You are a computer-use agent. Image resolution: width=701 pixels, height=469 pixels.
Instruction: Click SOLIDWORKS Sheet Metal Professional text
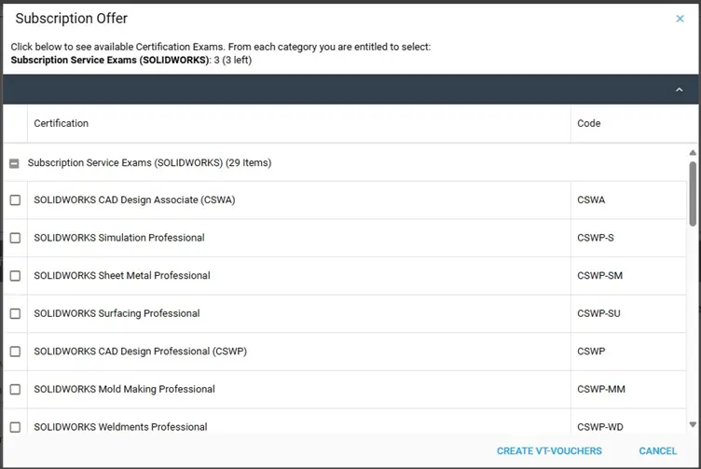(121, 275)
